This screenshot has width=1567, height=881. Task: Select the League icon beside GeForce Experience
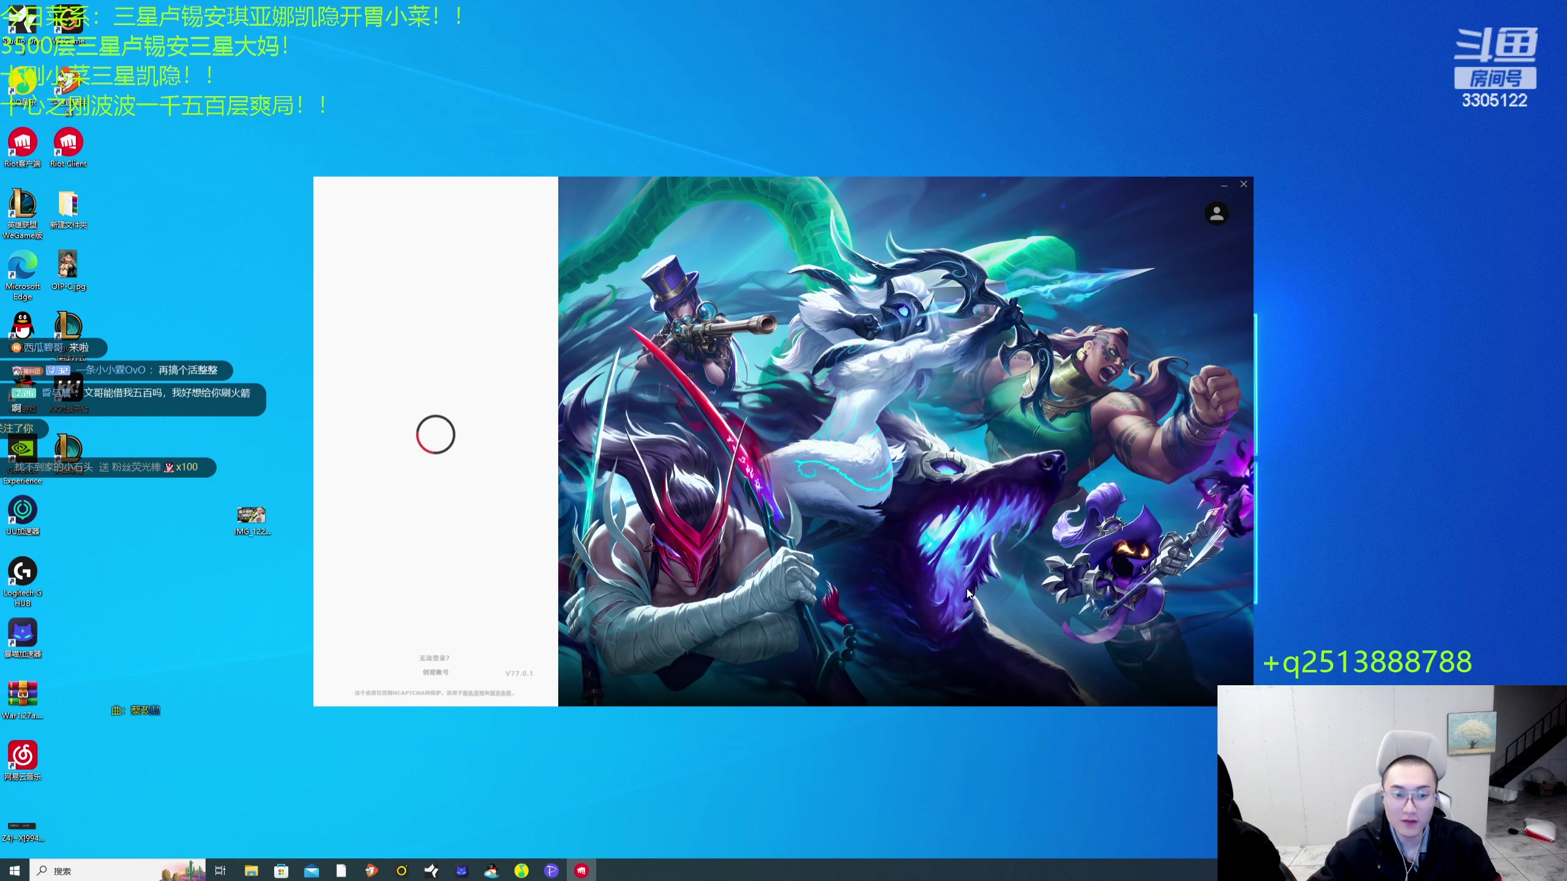click(69, 454)
